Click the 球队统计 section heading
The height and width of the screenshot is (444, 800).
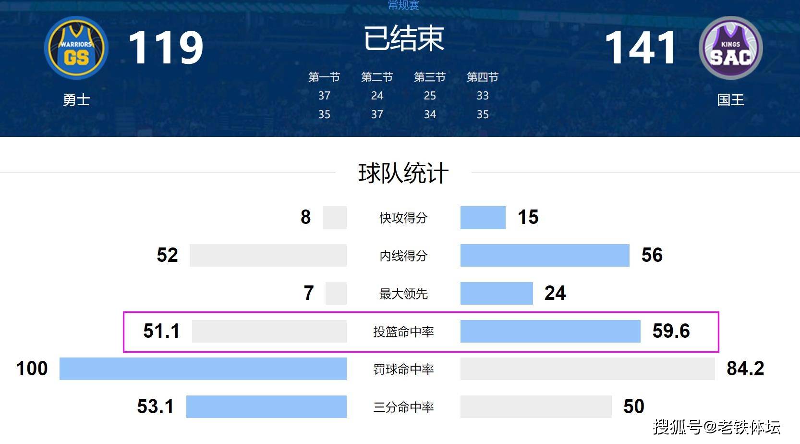[403, 173]
